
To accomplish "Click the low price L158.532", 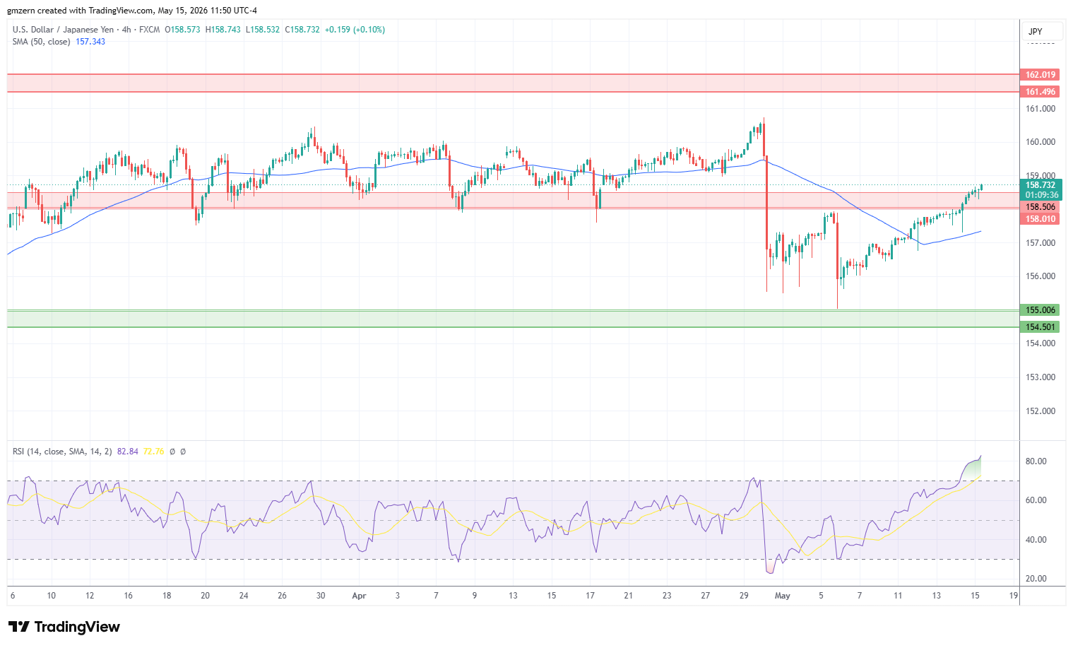I will click(x=263, y=30).
